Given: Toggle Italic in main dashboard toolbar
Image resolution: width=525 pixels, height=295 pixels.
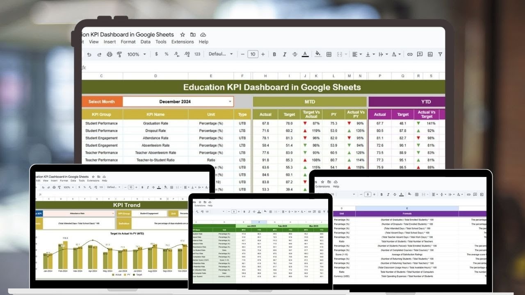Looking at the screenshot, I should point(285,54).
